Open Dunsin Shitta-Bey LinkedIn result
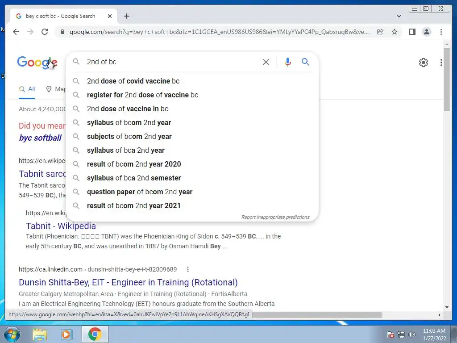Image resolution: width=457 pixels, height=343 pixels. 128,282
